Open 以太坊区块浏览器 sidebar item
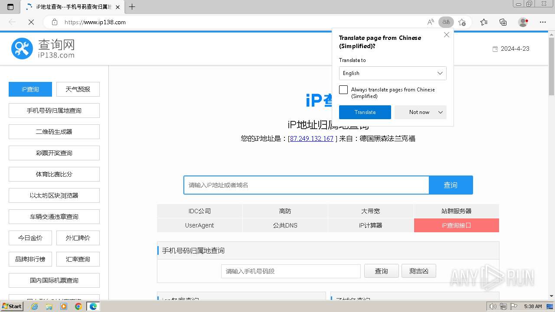 54,195
